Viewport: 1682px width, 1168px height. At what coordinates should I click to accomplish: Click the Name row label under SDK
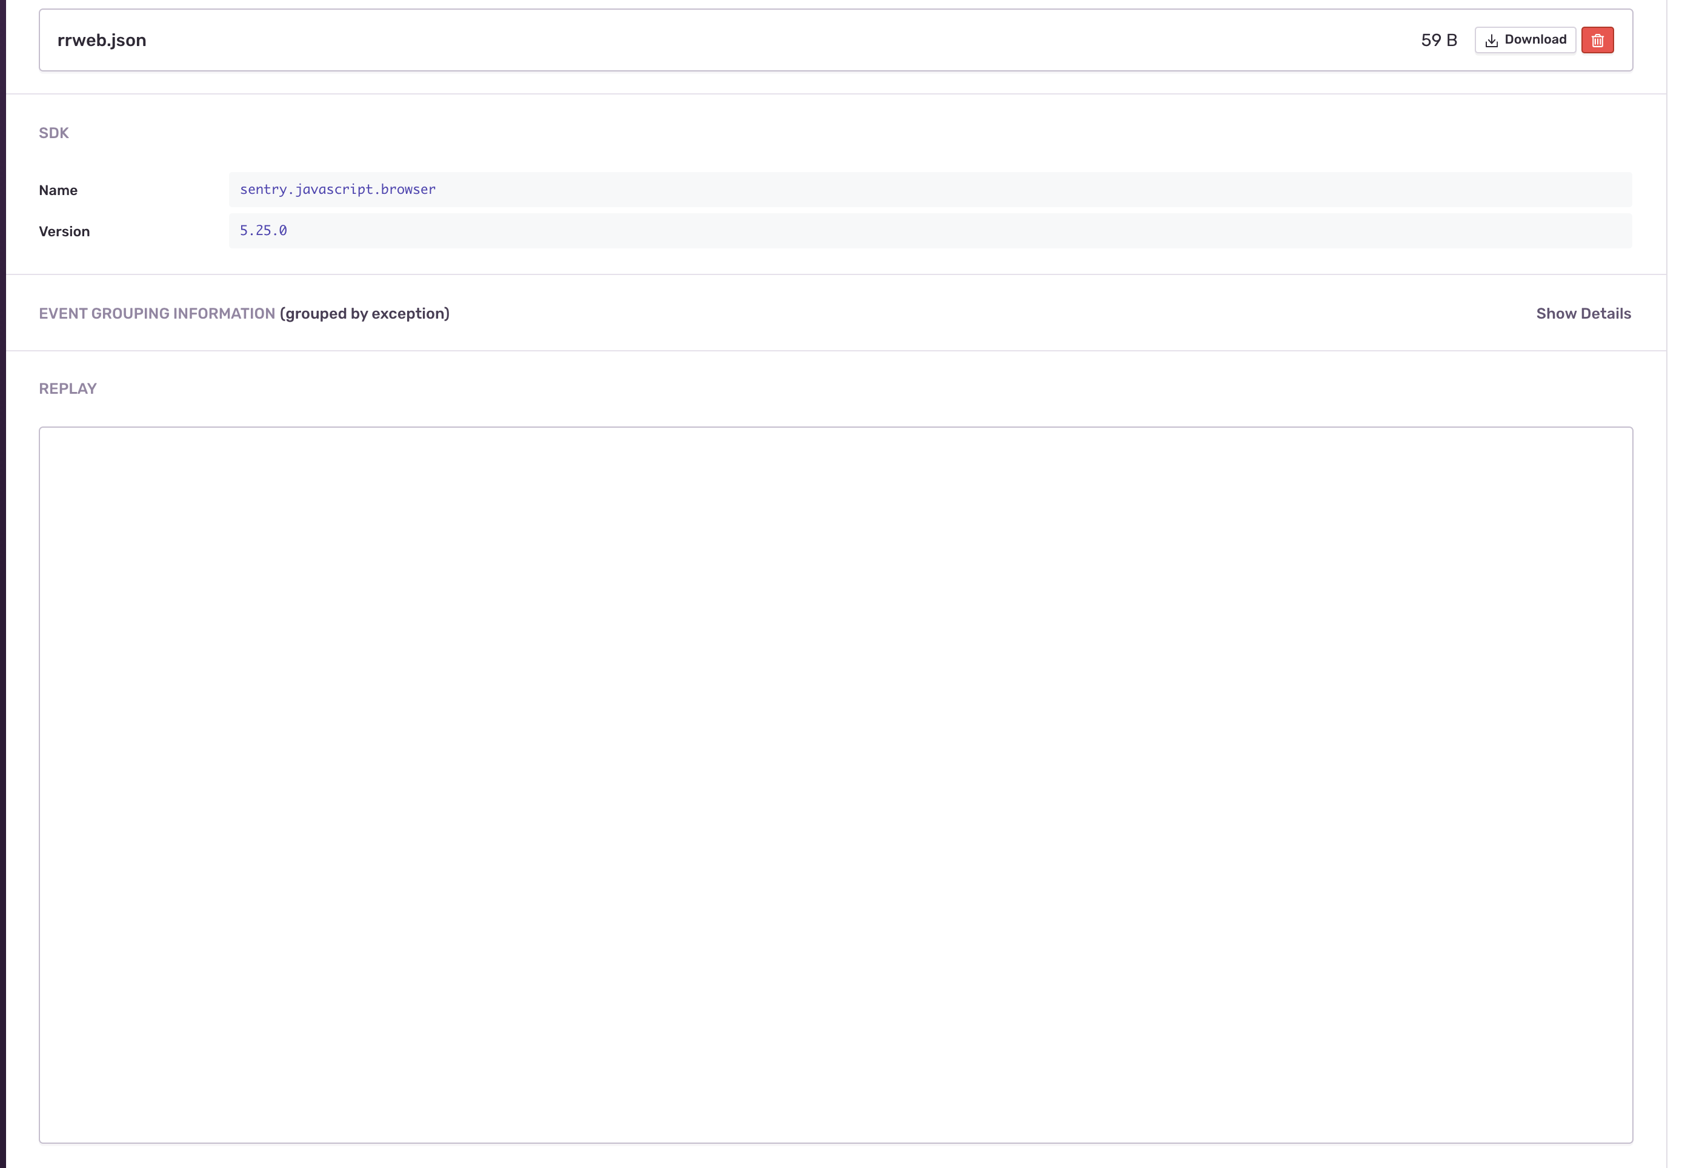coord(58,190)
